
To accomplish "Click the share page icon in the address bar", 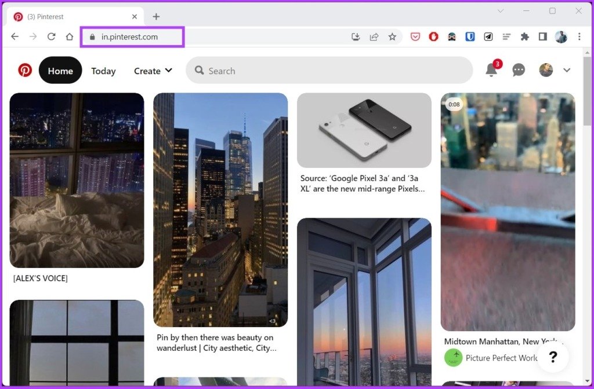I will [x=374, y=36].
